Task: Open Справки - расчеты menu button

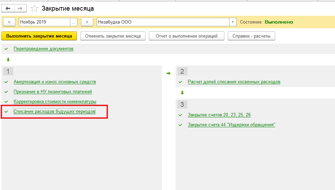Action: tap(251, 36)
